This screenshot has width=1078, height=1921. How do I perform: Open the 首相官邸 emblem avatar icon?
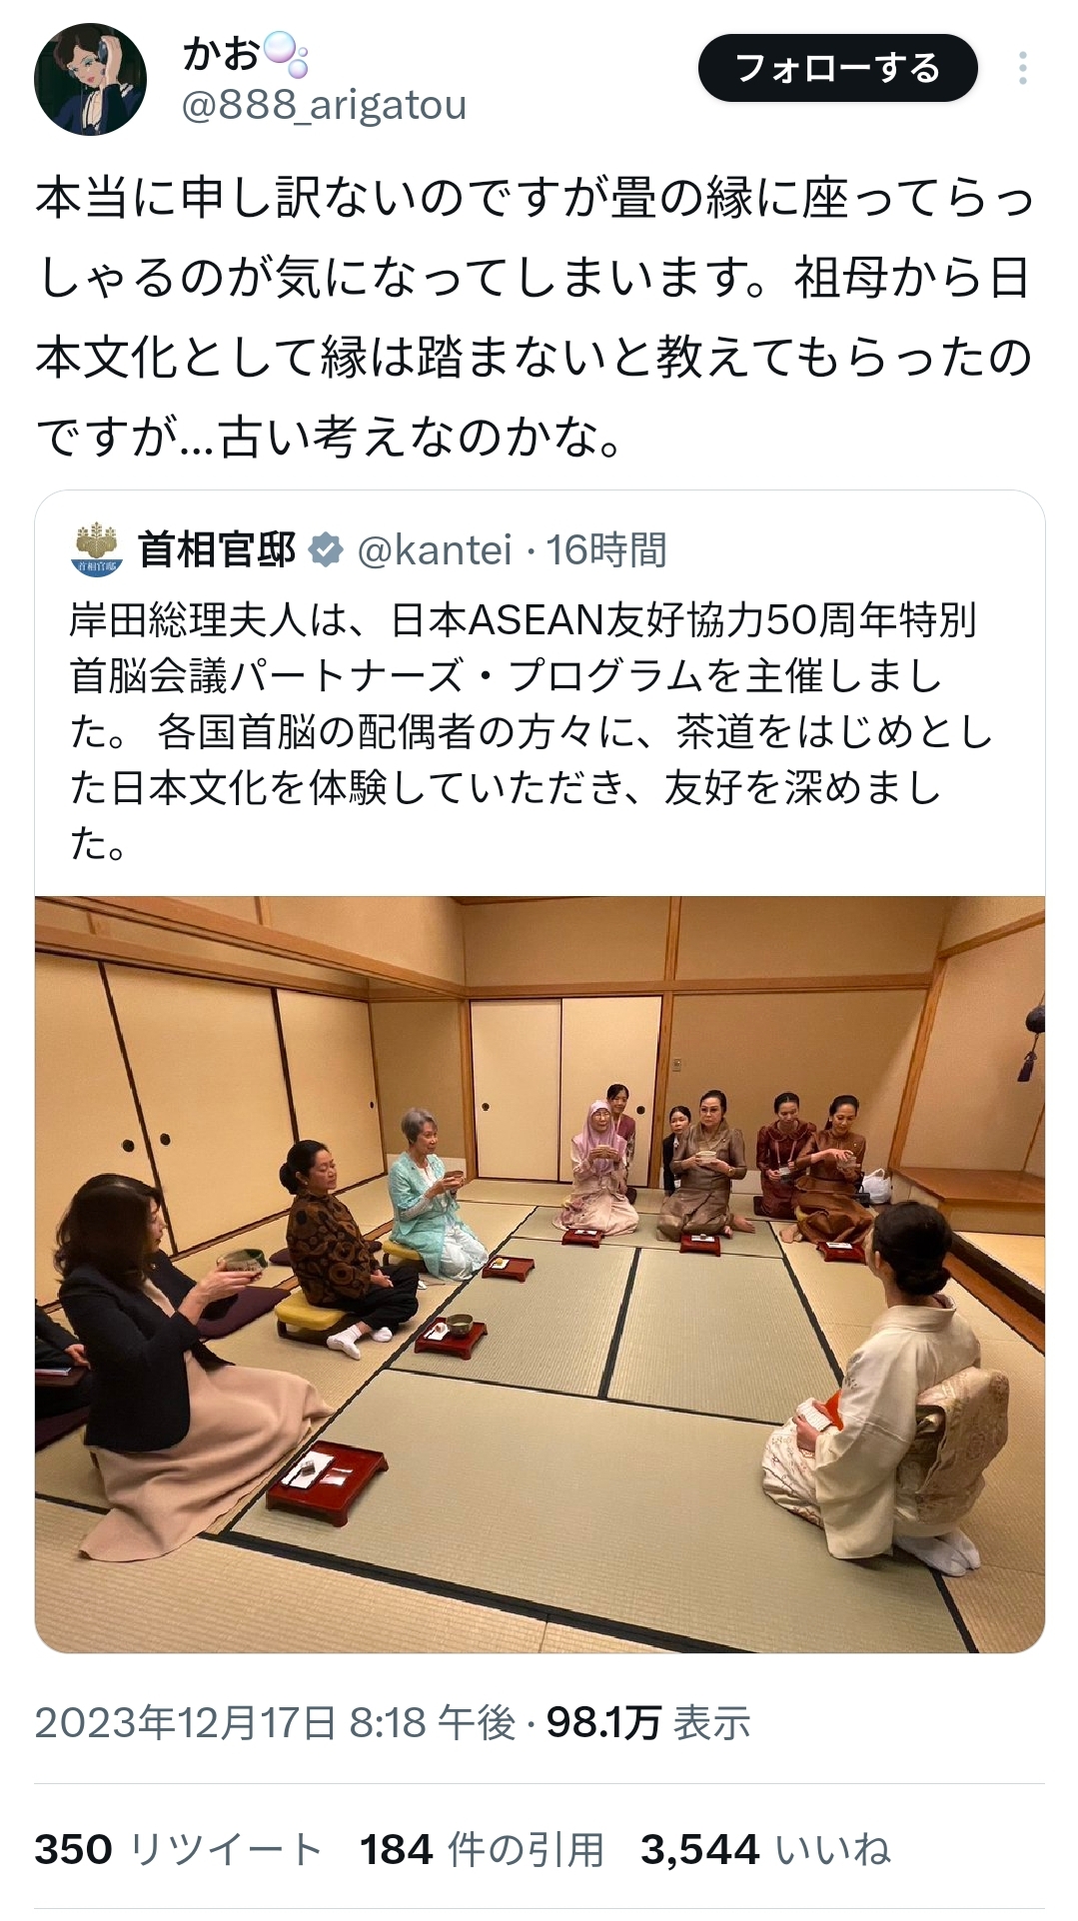pos(97,549)
